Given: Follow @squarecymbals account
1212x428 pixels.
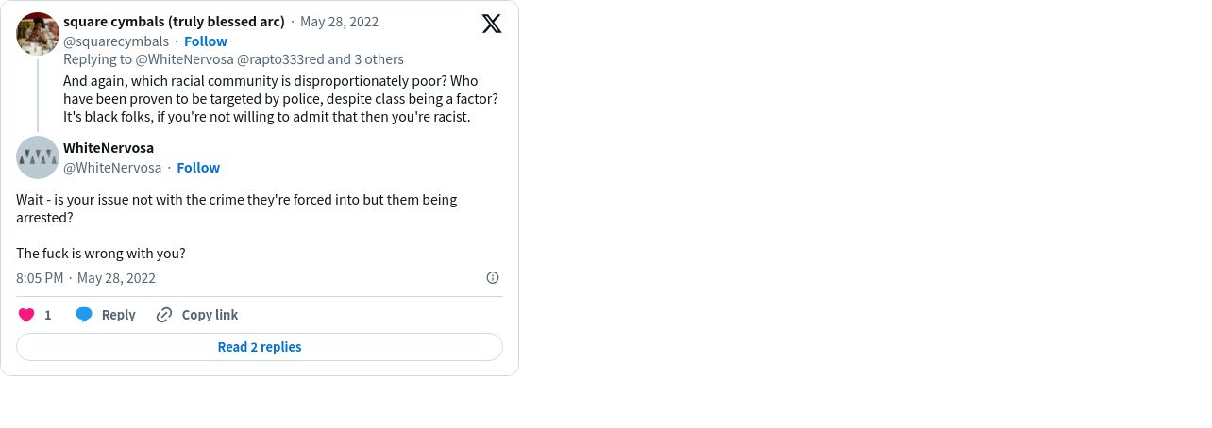Looking at the screenshot, I should click(206, 41).
